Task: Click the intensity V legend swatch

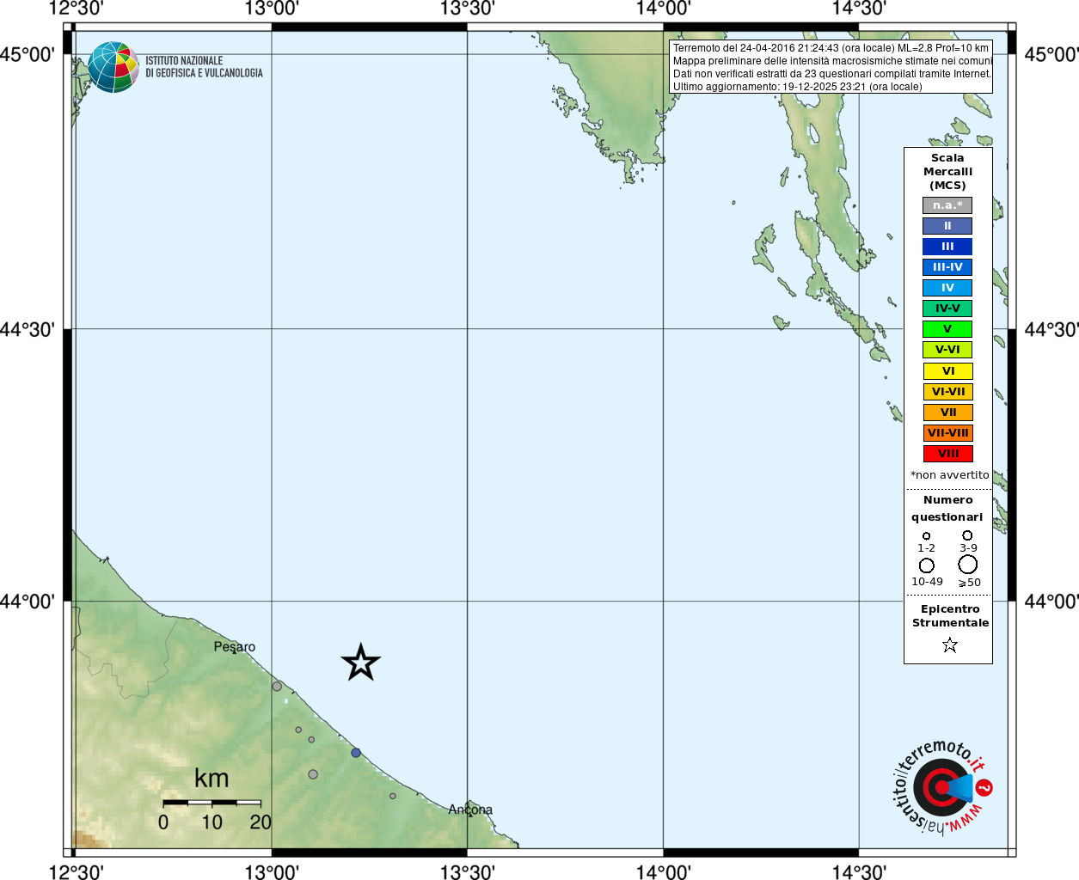Action: click(947, 329)
